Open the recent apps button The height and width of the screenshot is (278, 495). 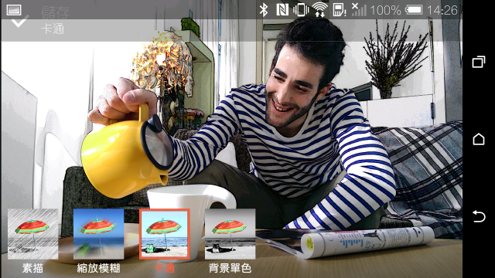pos(479,62)
